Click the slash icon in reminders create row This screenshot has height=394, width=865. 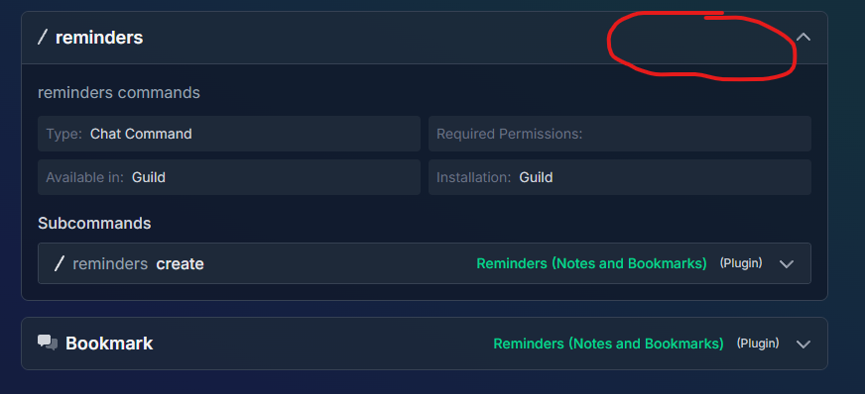click(60, 263)
